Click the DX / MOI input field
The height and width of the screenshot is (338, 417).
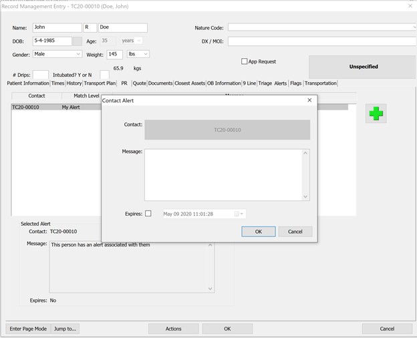[x=322, y=41]
